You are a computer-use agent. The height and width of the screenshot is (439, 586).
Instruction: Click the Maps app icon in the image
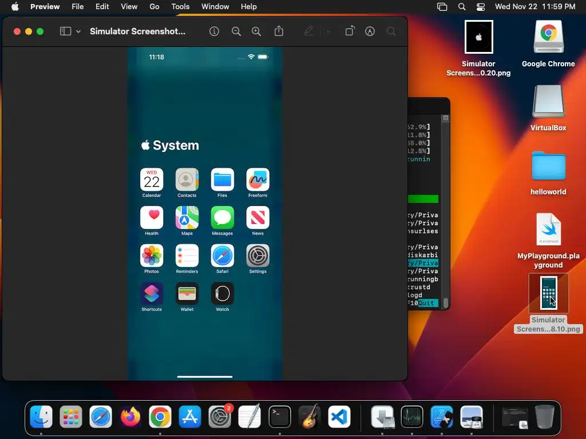[x=187, y=218]
